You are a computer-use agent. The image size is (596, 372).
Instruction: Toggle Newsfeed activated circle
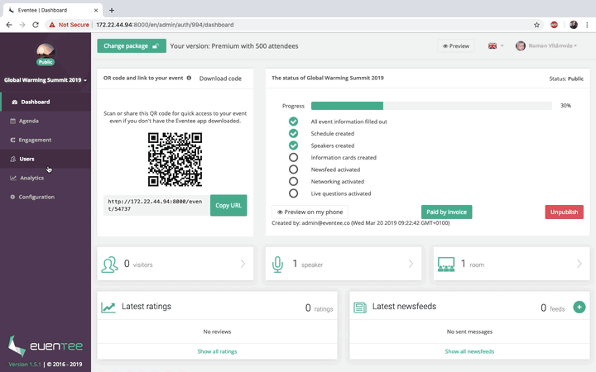(x=293, y=169)
